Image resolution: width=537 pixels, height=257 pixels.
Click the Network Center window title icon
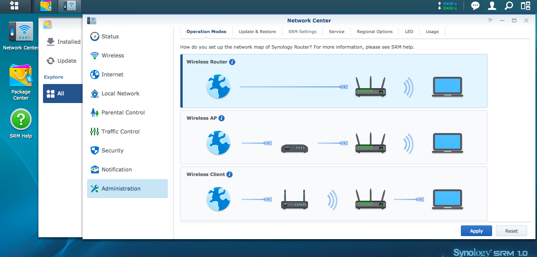91,21
